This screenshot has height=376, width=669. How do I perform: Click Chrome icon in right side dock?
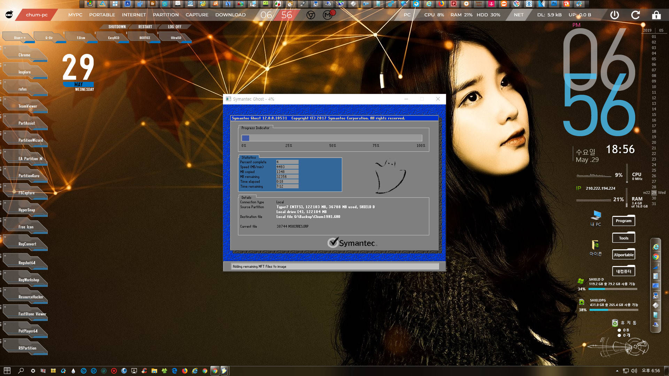click(656, 257)
